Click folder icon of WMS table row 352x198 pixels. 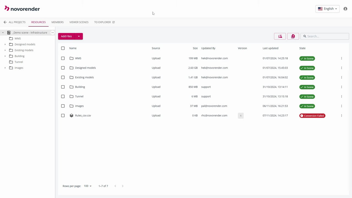71,58
